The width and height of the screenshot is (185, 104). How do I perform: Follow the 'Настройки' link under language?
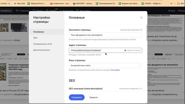point(115,70)
